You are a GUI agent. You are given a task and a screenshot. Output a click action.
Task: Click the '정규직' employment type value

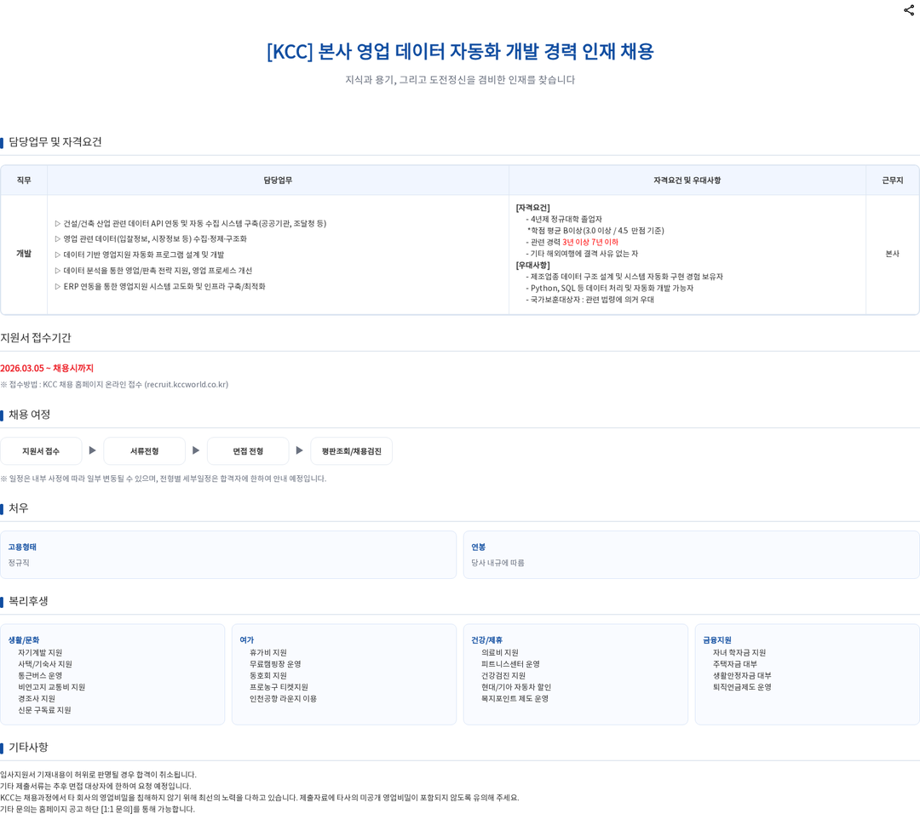(19, 563)
